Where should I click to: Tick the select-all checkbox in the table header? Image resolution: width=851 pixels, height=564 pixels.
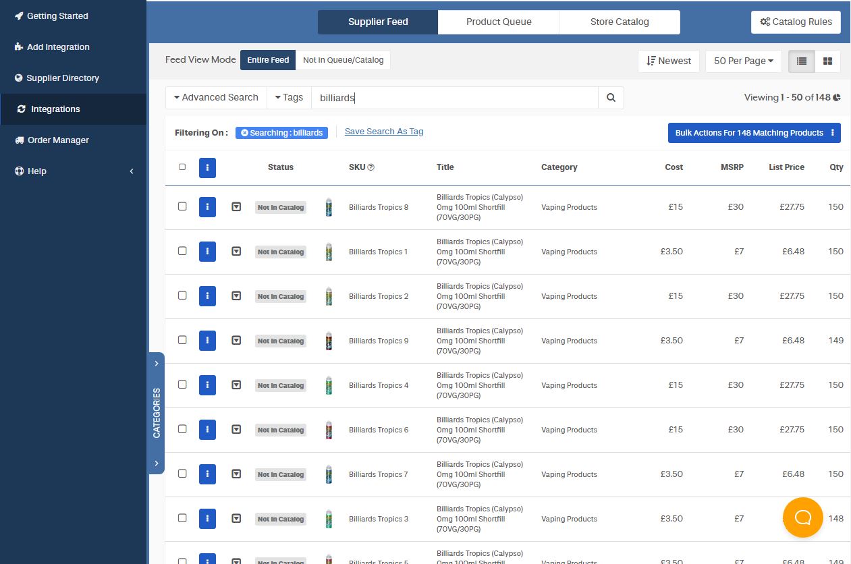click(x=182, y=167)
